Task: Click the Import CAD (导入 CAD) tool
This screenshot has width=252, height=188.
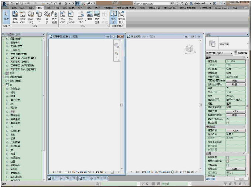Action: [x=62, y=17]
